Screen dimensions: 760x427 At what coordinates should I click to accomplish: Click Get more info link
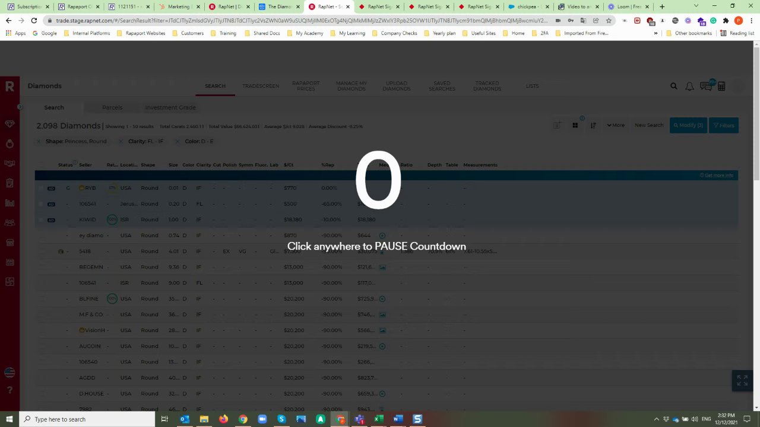pyautogui.click(x=717, y=176)
